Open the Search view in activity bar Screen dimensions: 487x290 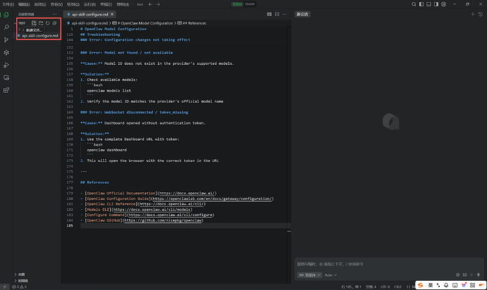point(6,27)
